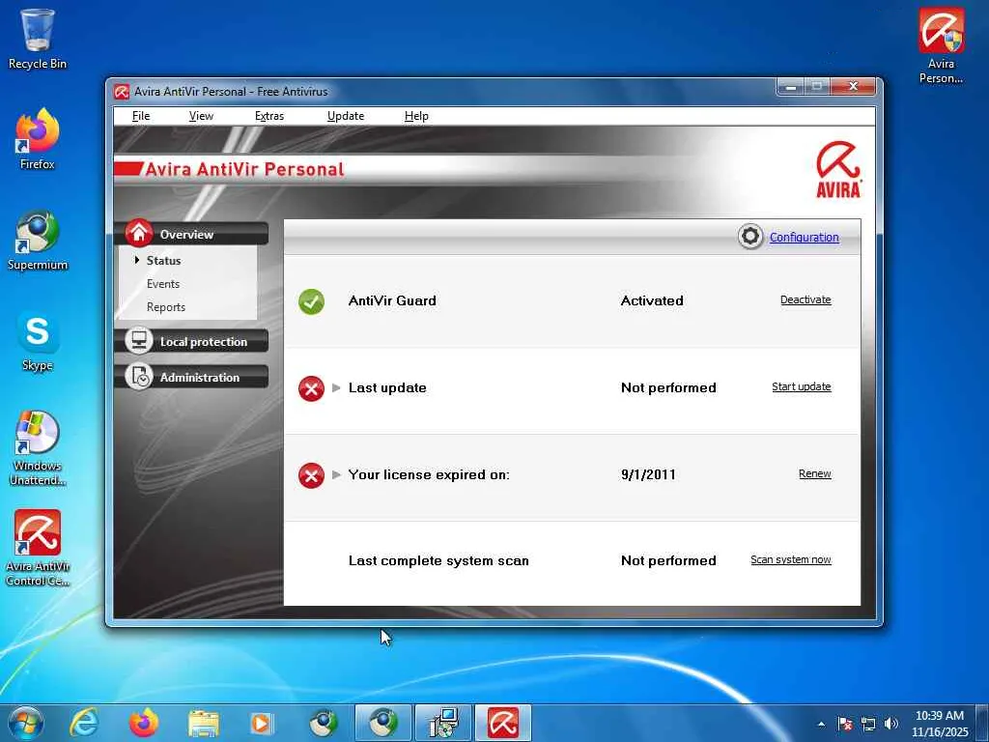Open the Windows Start menu orb
This screenshot has width=989, height=742.
[x=26, y=723]
